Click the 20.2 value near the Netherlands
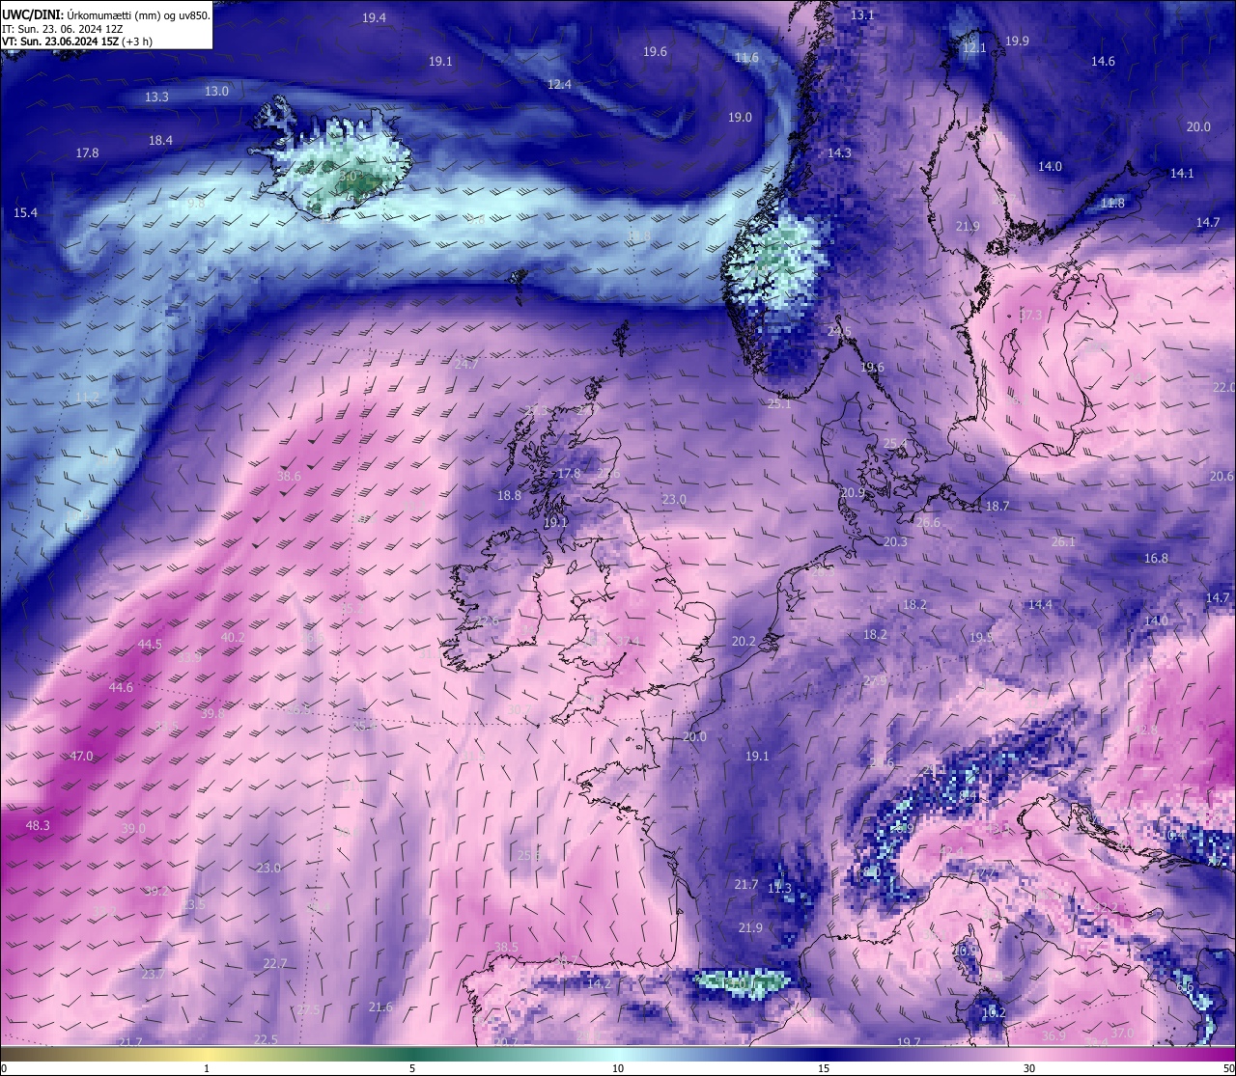 tap(743, 642)
